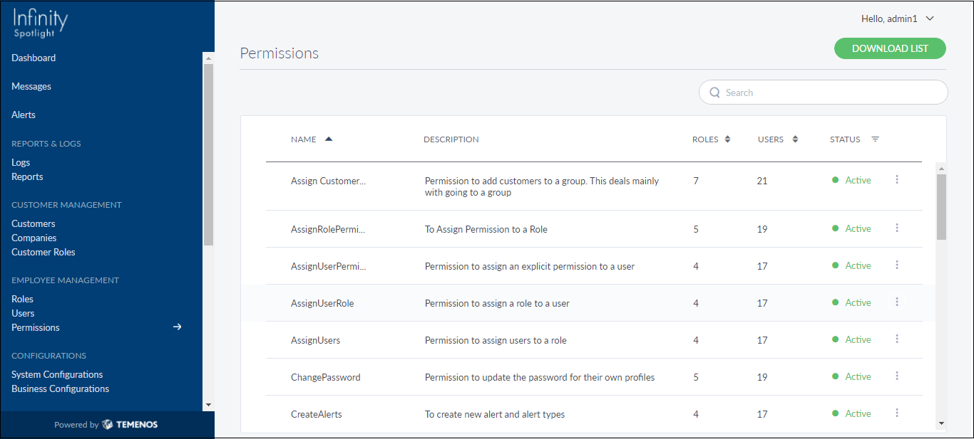Open System Configurations in sidebar
974x439 pixels.
pyautogui.click(x=57, y=374)
